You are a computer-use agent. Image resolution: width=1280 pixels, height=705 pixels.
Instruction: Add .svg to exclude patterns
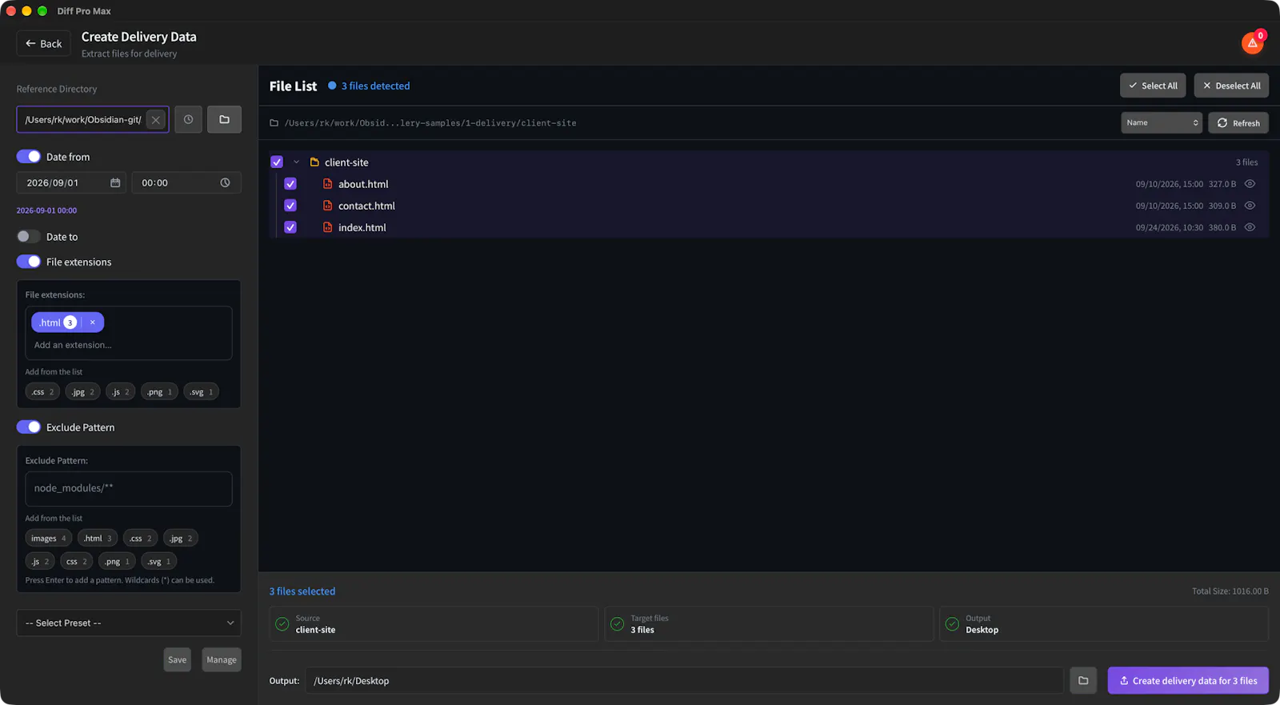pyautogui.click(x=158, y=562)
